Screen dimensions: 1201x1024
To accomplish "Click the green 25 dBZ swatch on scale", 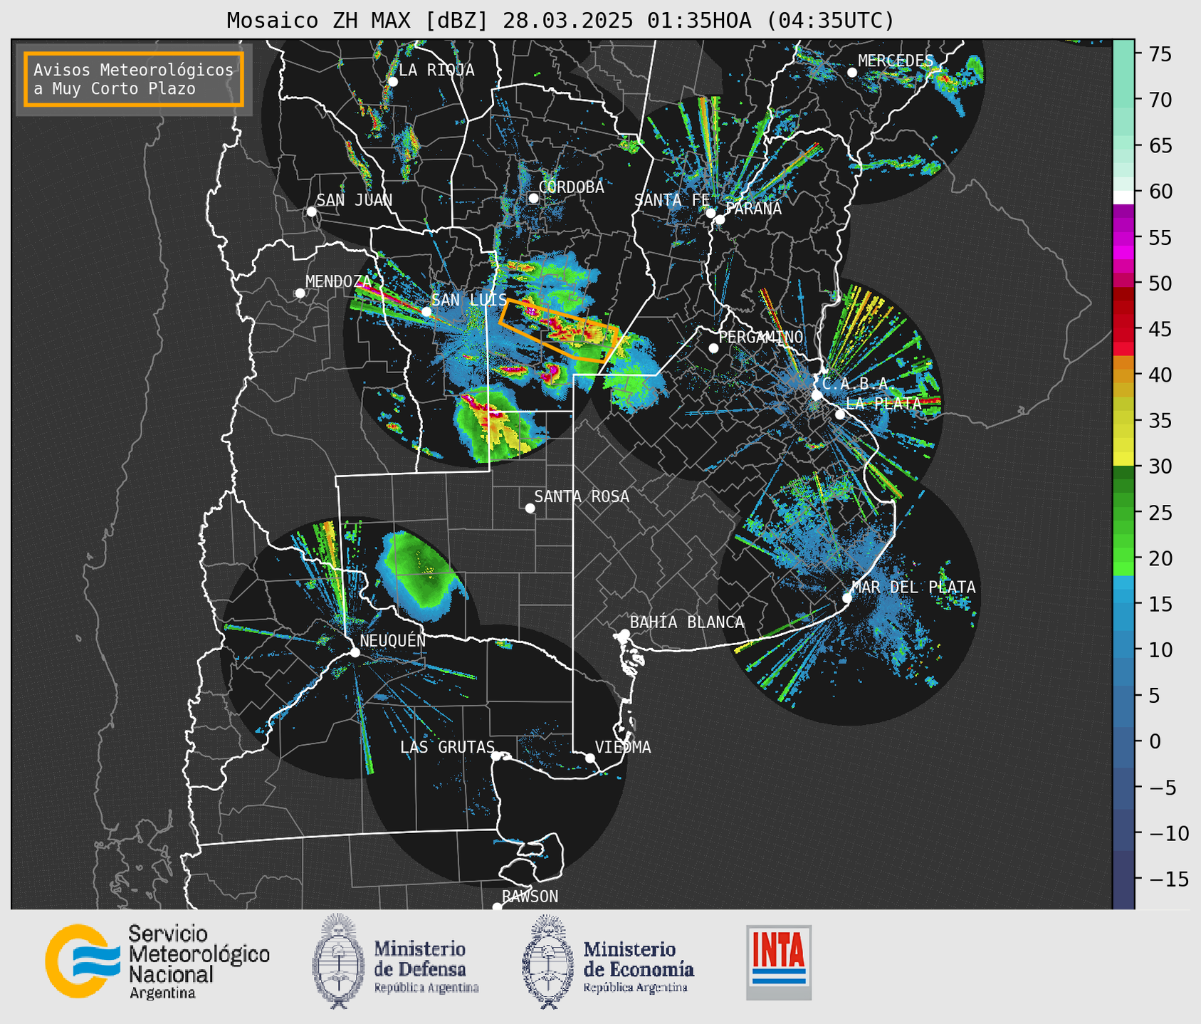I will point(1123,512).
